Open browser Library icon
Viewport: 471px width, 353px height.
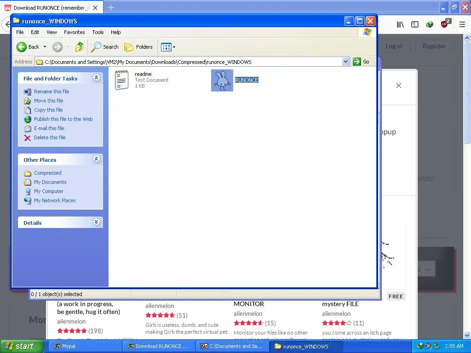pyautogui.click(x=400, y=25)
